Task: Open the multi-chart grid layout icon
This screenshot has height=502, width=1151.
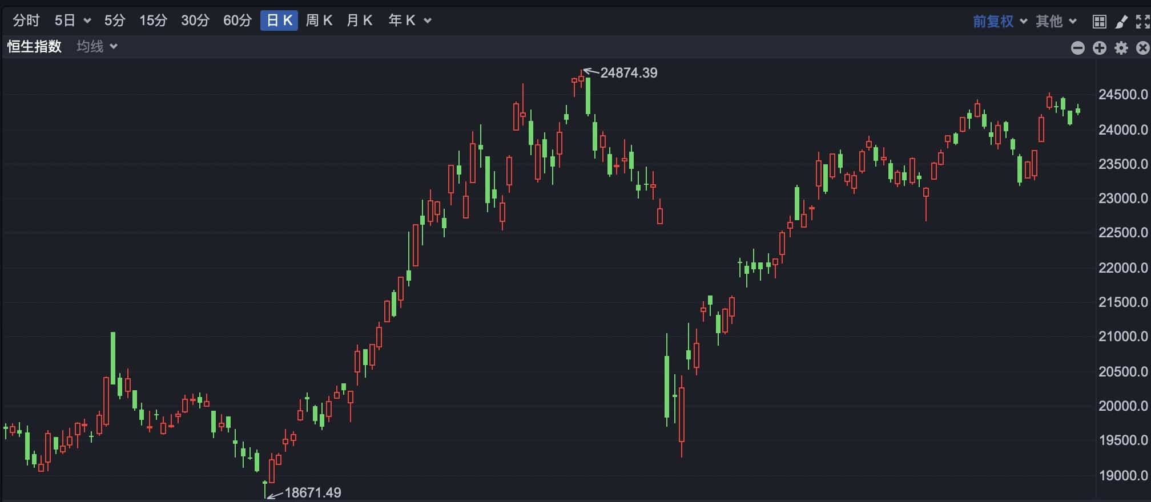Action: tap(1099, 22)
